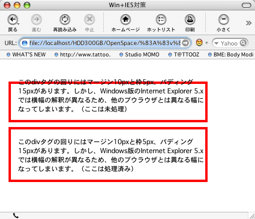
Task: Click the 進む forward arrow icon
Action: [36, 19]
